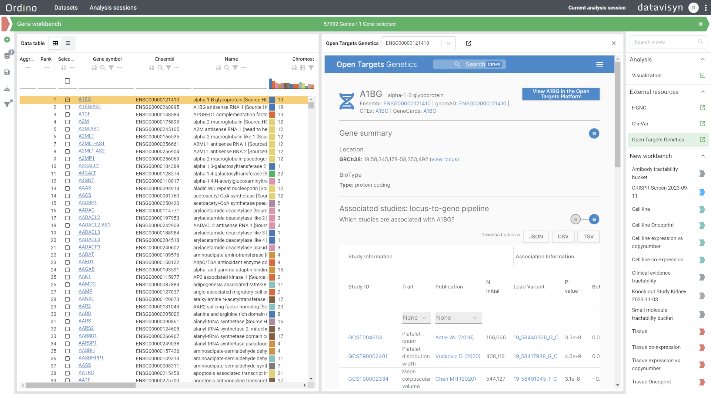Click the blue G icon beside Gene summary
Screen dimensions: 711x394
[x=594, y=133]
